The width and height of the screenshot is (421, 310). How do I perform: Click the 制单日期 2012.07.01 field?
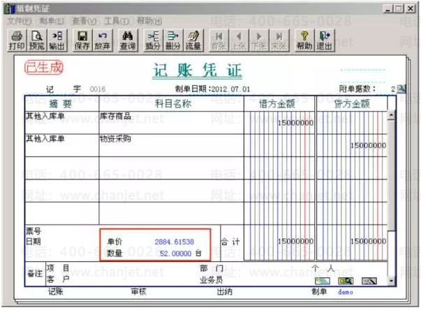tap(231, 89)
